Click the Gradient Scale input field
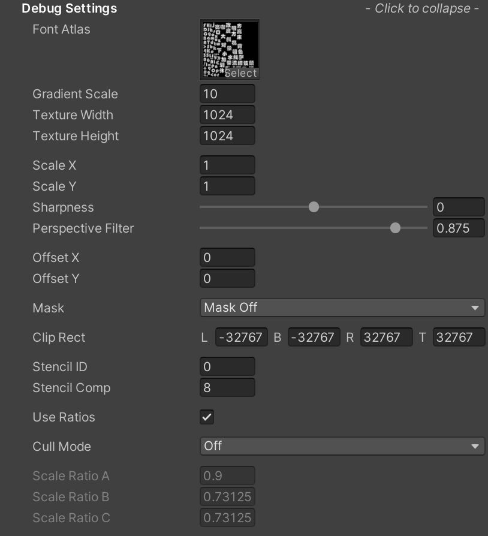Viewport: 488px width, 536px height. [x=227, y=94]
